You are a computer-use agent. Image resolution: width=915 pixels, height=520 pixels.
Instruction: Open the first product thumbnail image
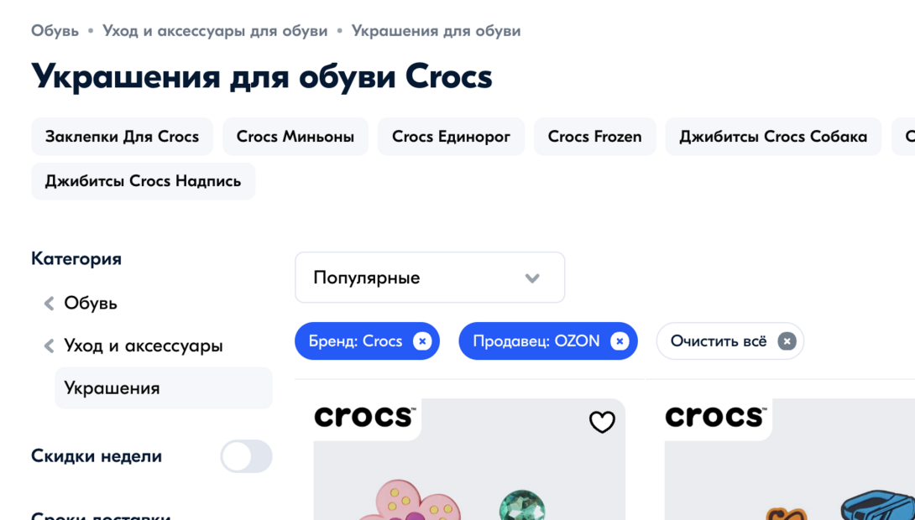(468, 486)
